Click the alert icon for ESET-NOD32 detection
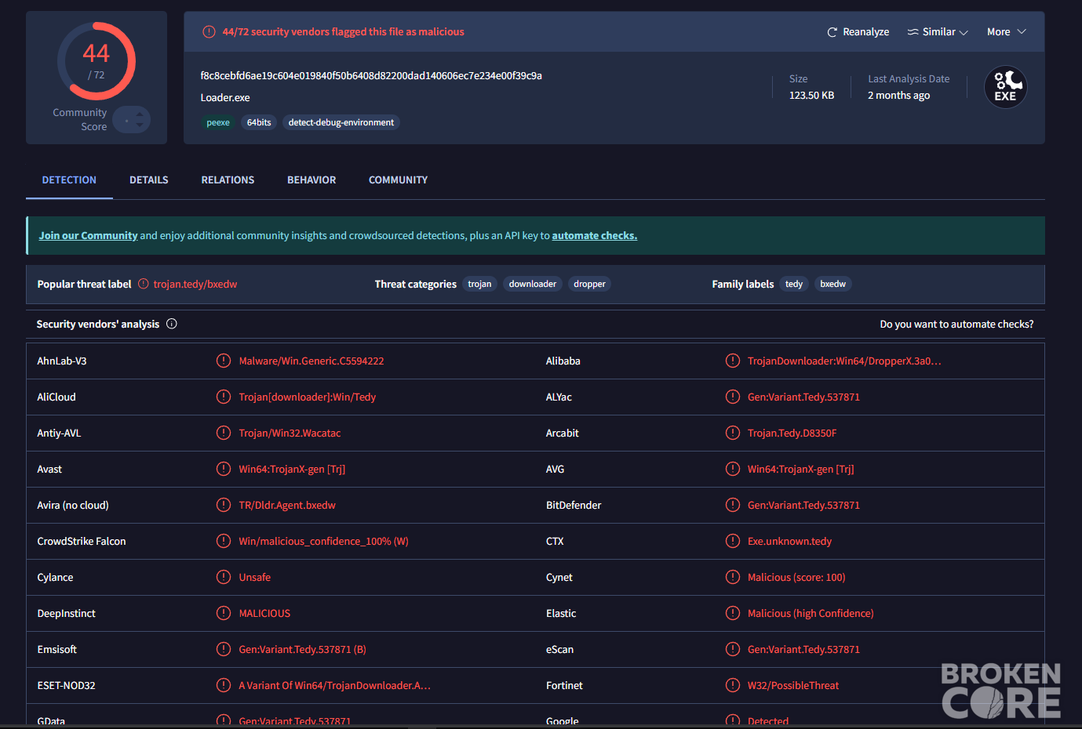The width and height of the screenshot is (1082, 729). (224, 685)
